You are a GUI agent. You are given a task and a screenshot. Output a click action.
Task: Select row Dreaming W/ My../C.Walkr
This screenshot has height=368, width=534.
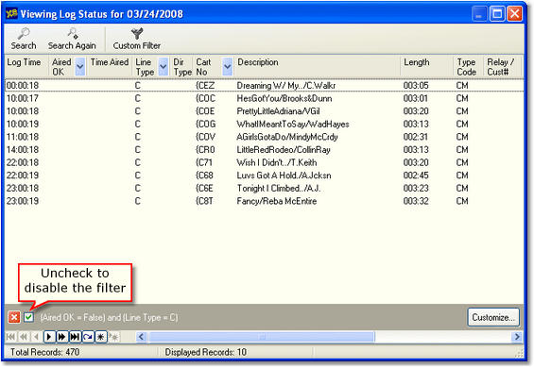(265, 85)
